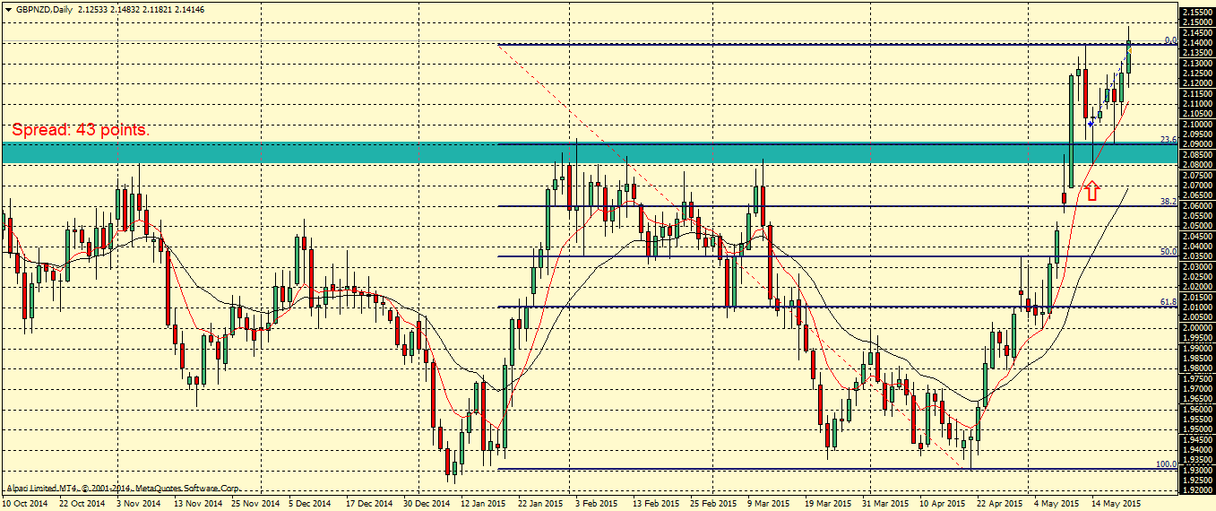1216x511 pixels.
Task: Click the 0.0 Fibonacci level label
Action: tap(1169, 40)
